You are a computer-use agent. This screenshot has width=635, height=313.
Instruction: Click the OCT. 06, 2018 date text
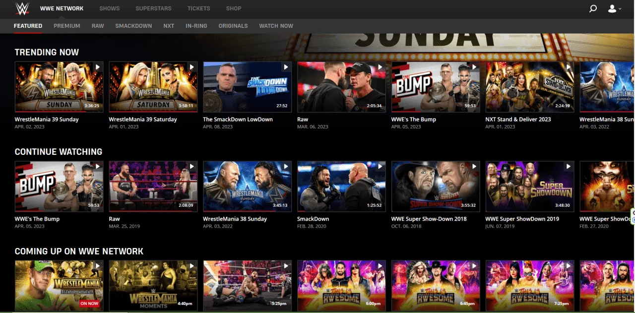point(406,227)
